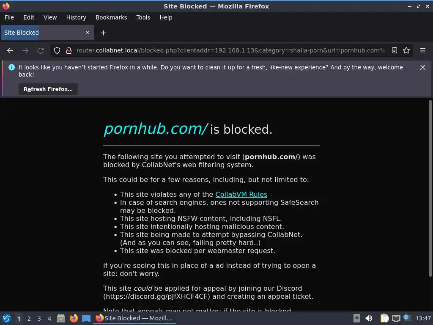Minimize the Firefox window
Screen dimensions: 433x325
(410, 6)
